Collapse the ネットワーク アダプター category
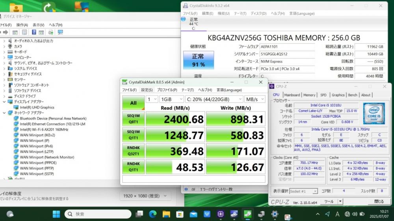The image size is (394, 221). (4, 113)
